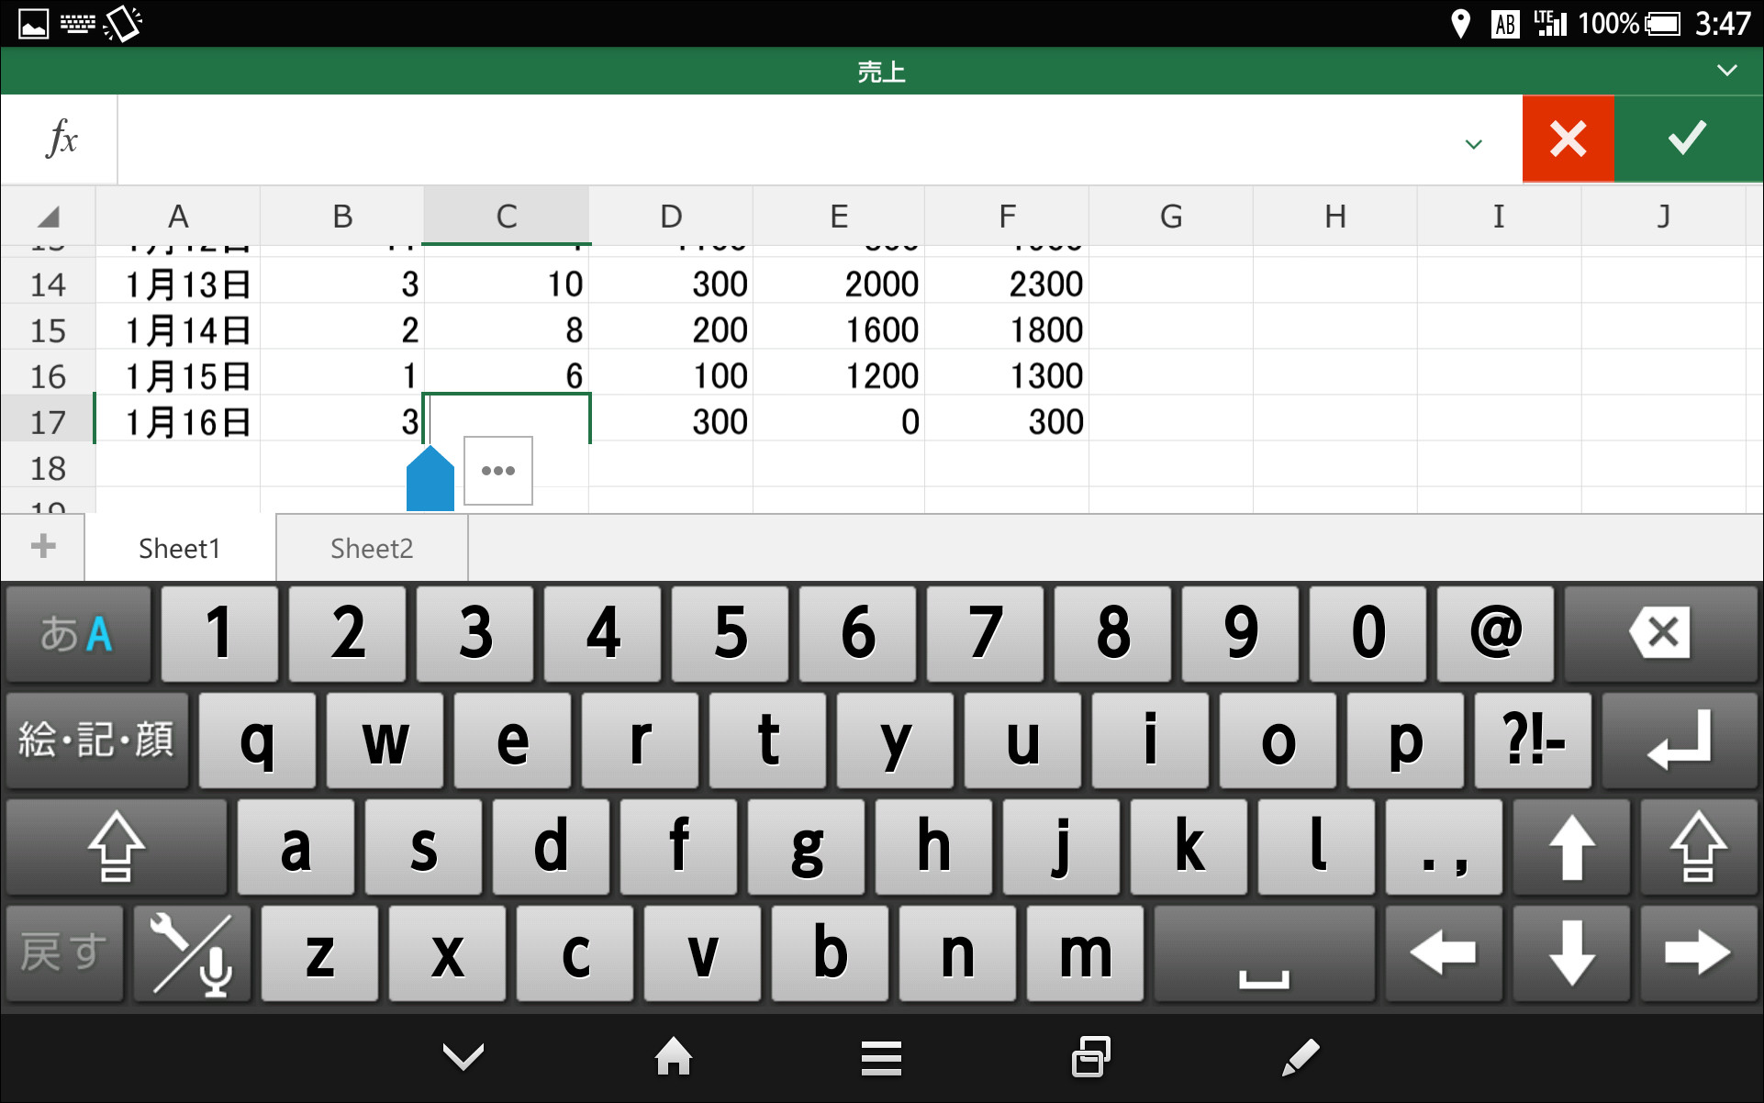Tap the keyboard settings wrench and microphone key
This screenshot has height=1103, width=1764.
pos(190,953)
